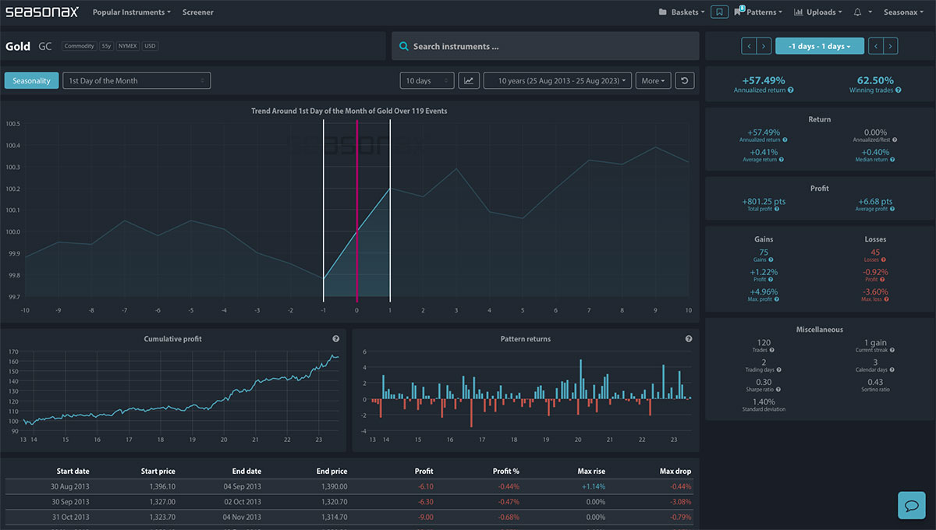The width and height of the screenshot is (936, 530).
Task: Open the Popular Instruments menu
Action: (132, 12)
